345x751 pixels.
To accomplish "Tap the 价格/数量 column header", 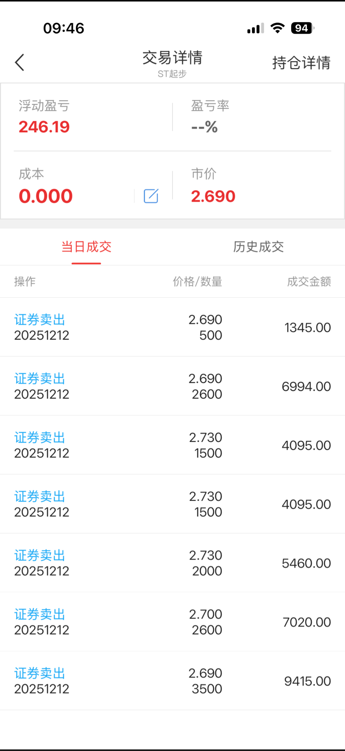I will [x=197, y=282].
